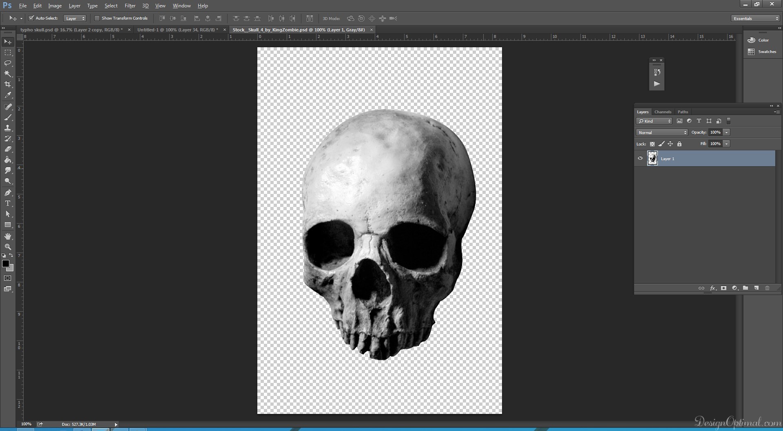Swap foreground and background colors

pos(11,255)
